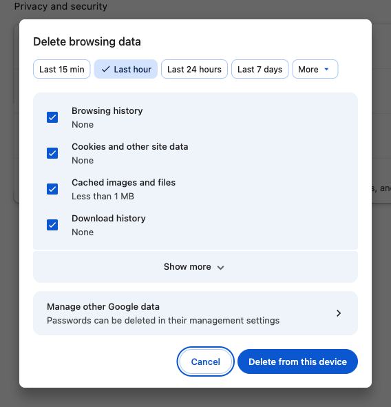
Task: Click the Download history label
Action: point(109,218)
